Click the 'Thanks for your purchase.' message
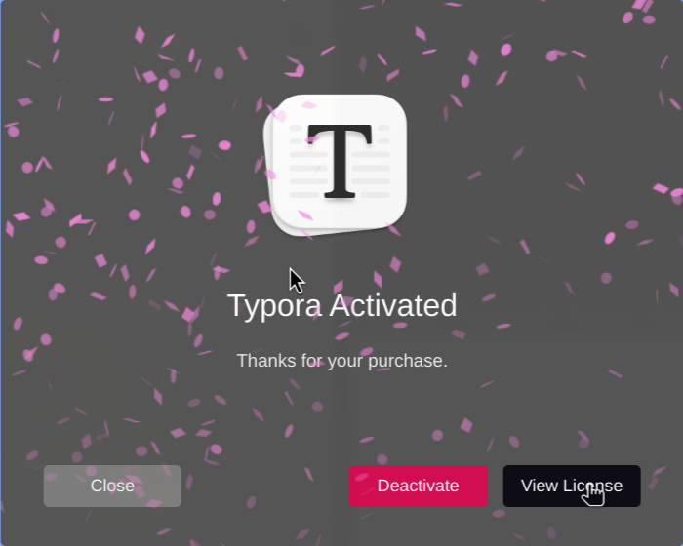This screenshot has height=546, width=683. point(341,361)
